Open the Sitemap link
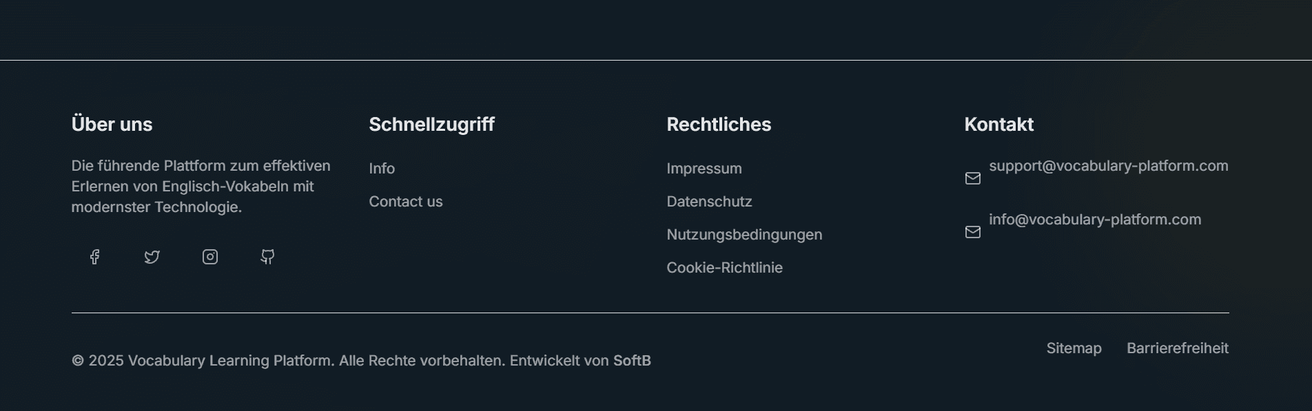 [x=1074, y=348]
